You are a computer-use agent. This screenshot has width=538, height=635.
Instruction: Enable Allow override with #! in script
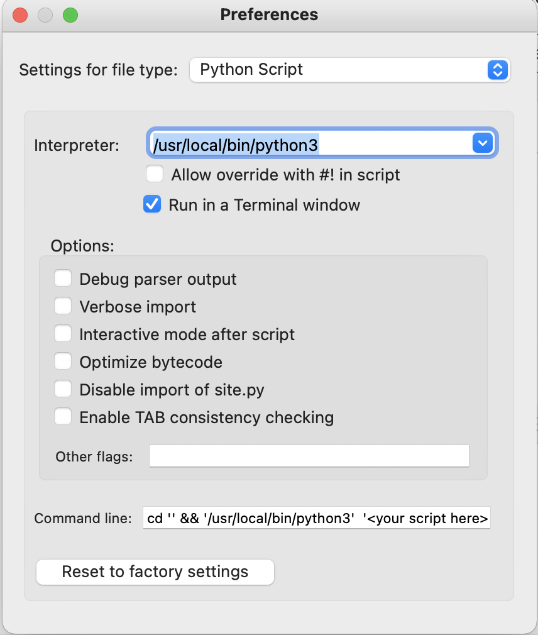(x=155, y=174)
